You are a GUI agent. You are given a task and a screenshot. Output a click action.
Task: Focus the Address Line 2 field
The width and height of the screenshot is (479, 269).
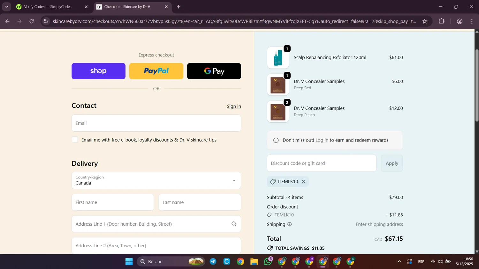click(x=156, y=245)
